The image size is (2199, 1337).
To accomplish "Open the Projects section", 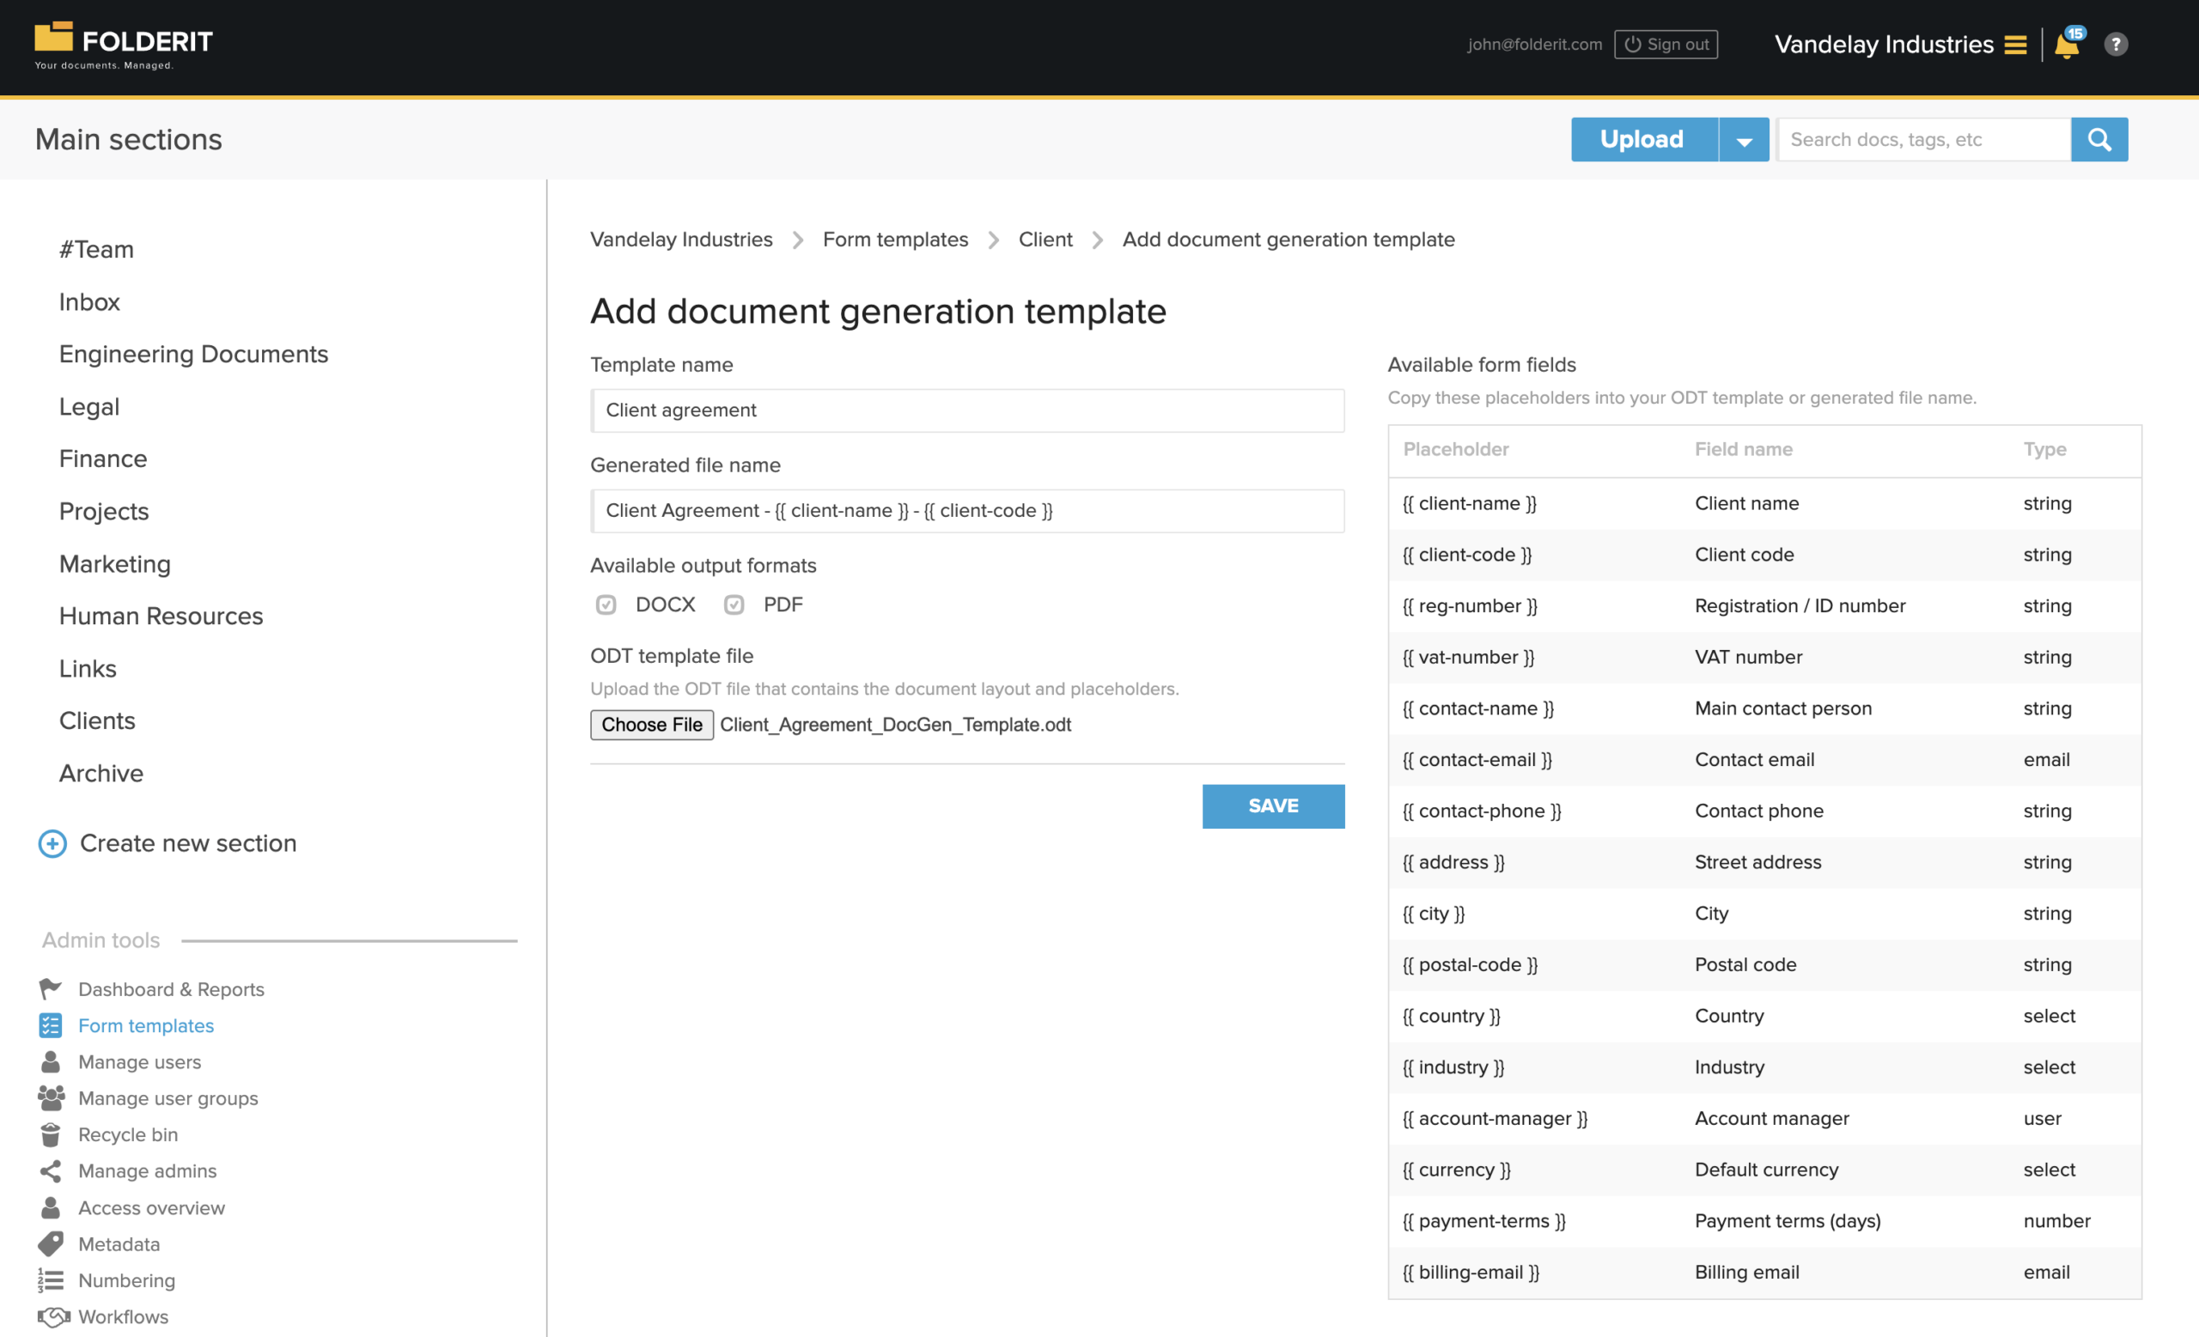I will pos(105,511).
